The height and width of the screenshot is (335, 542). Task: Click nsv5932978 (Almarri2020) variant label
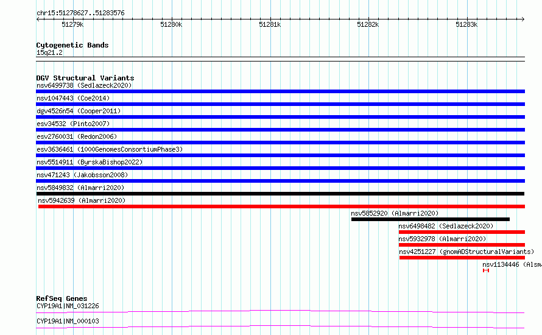(442, 239)
